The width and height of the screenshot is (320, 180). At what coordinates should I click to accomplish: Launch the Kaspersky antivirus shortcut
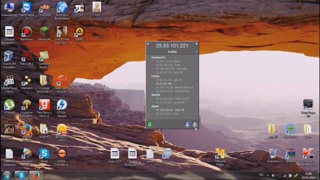coord(308,157)
